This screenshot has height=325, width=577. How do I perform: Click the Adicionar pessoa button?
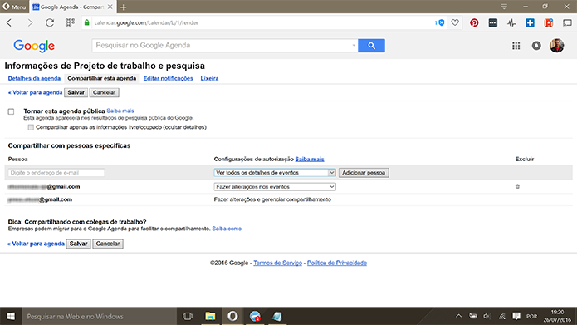click(364, 173)
